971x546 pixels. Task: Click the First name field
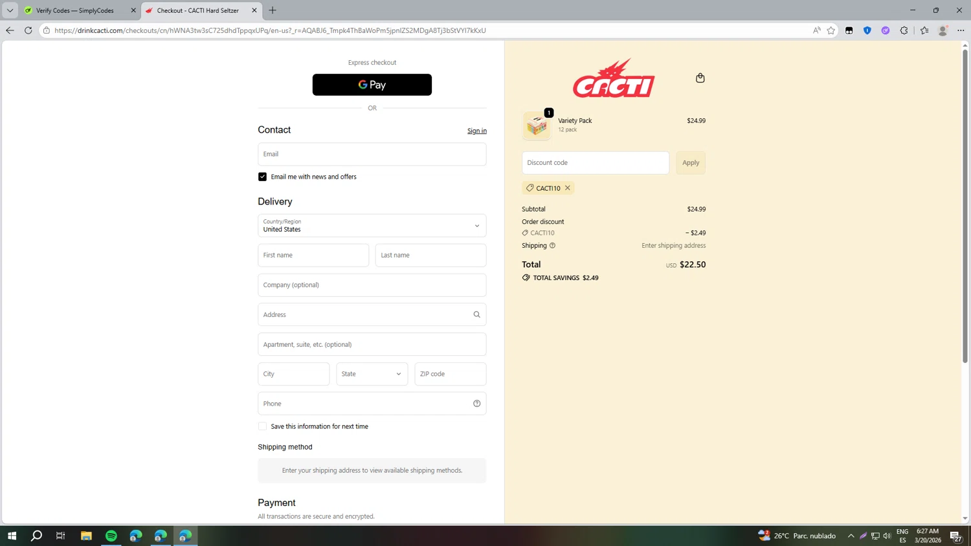(x=313, y=256)
